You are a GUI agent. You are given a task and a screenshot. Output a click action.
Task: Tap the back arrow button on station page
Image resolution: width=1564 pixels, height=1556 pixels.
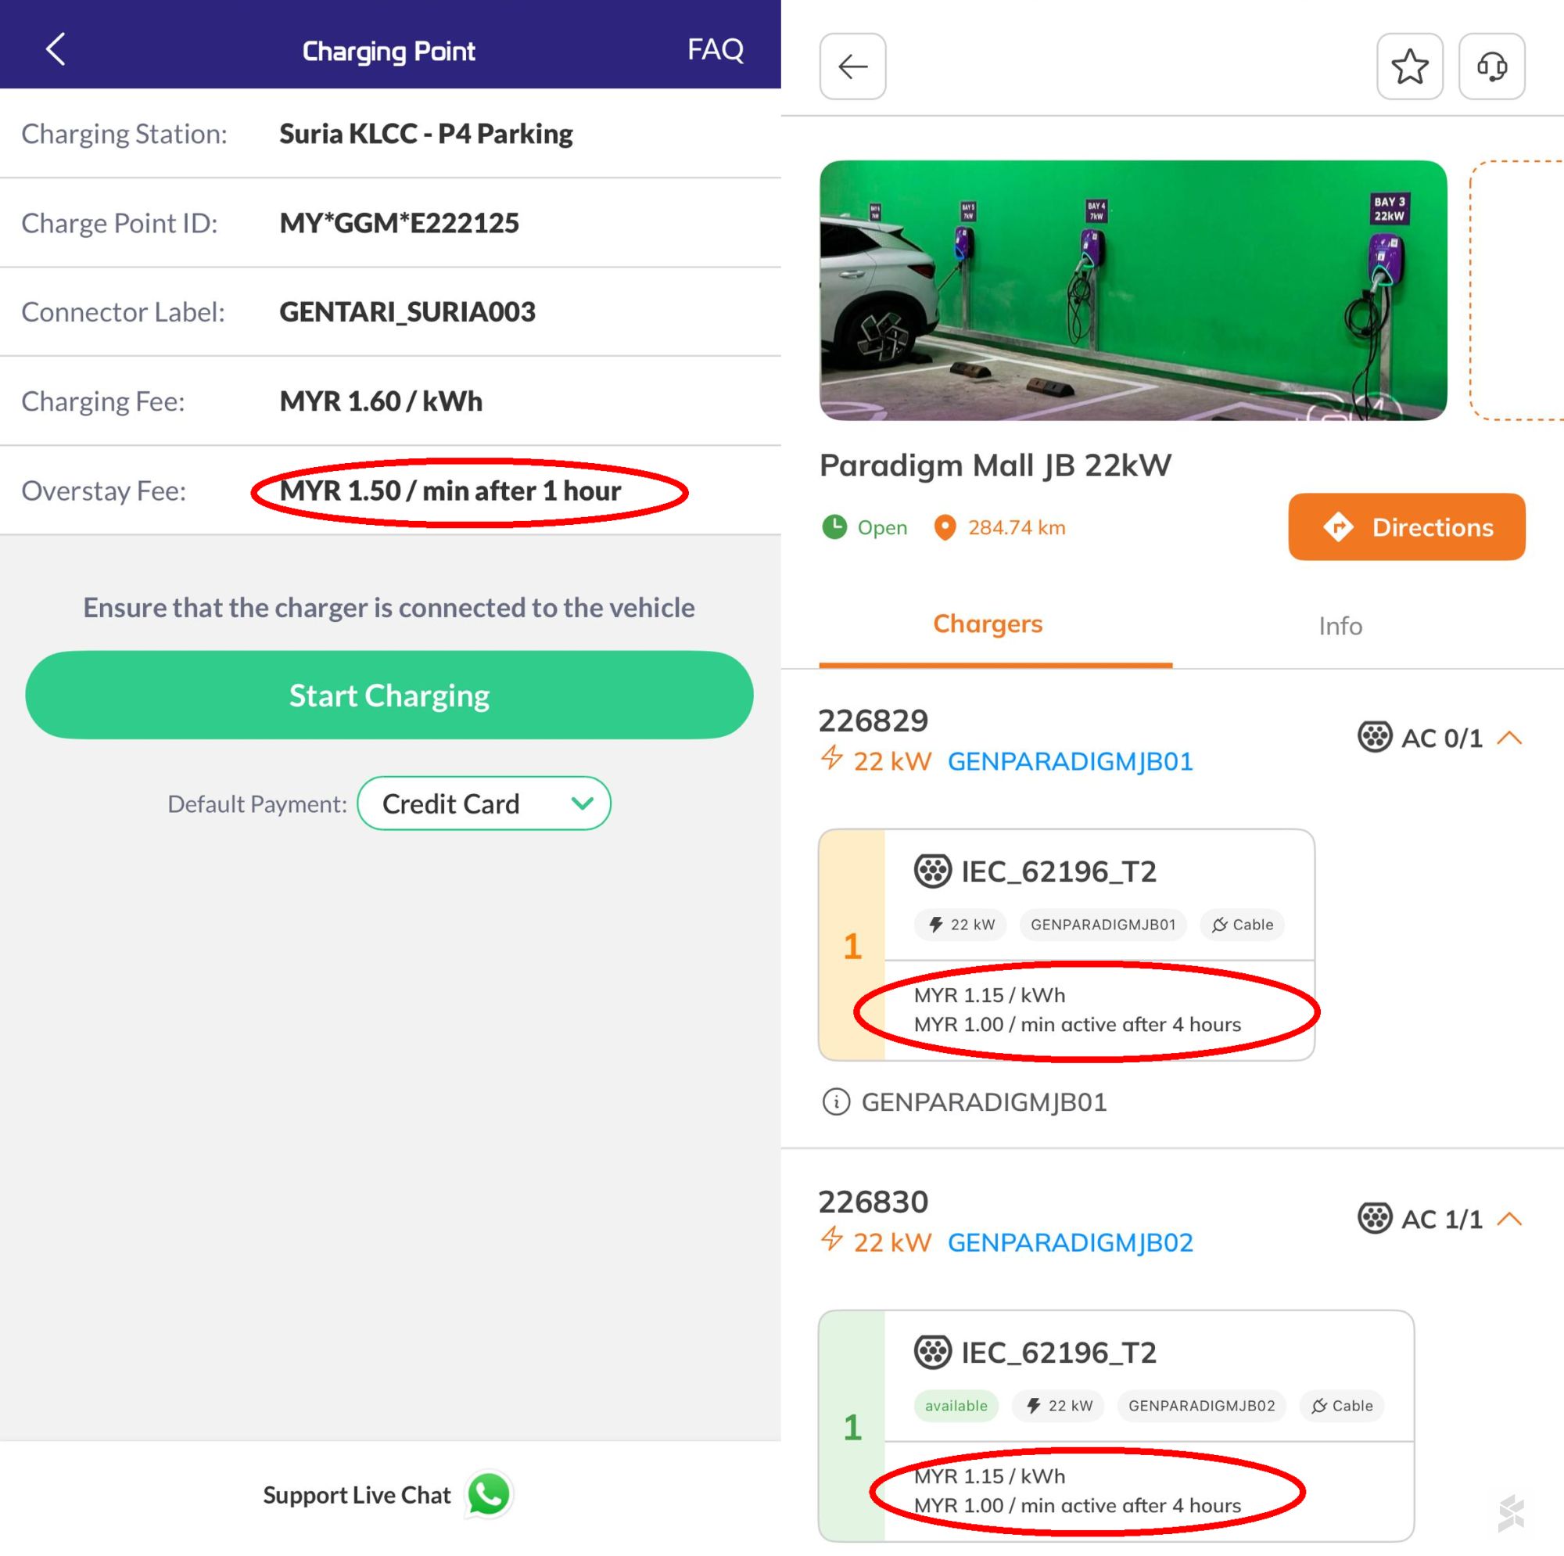click(852, 66)
